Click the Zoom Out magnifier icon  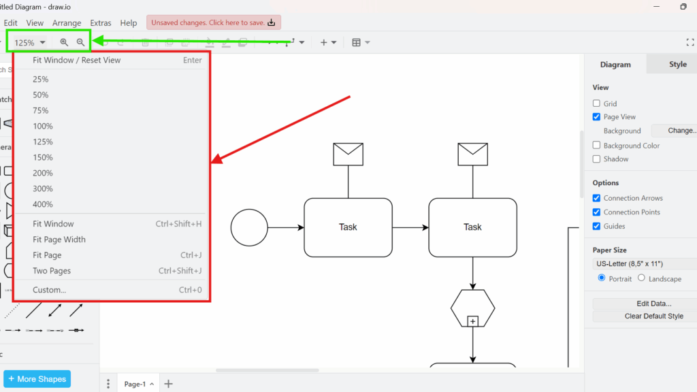pyautogui.click(x=80, y=42)
